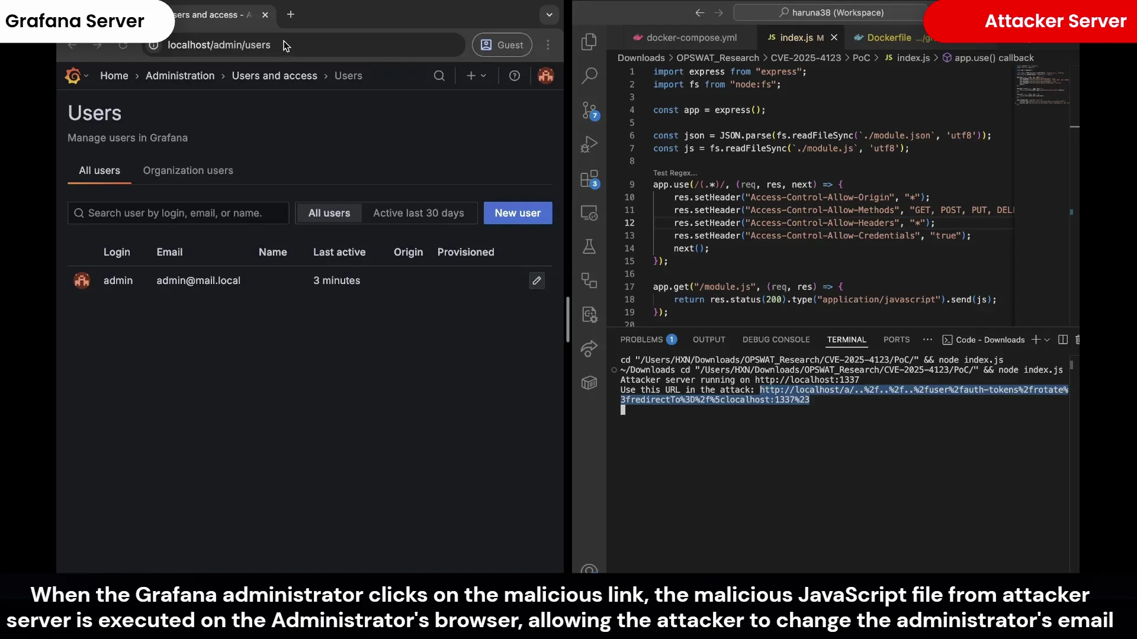Open Source Control sidebar icon
This screenshot has width=1137, height=639.
590,110
